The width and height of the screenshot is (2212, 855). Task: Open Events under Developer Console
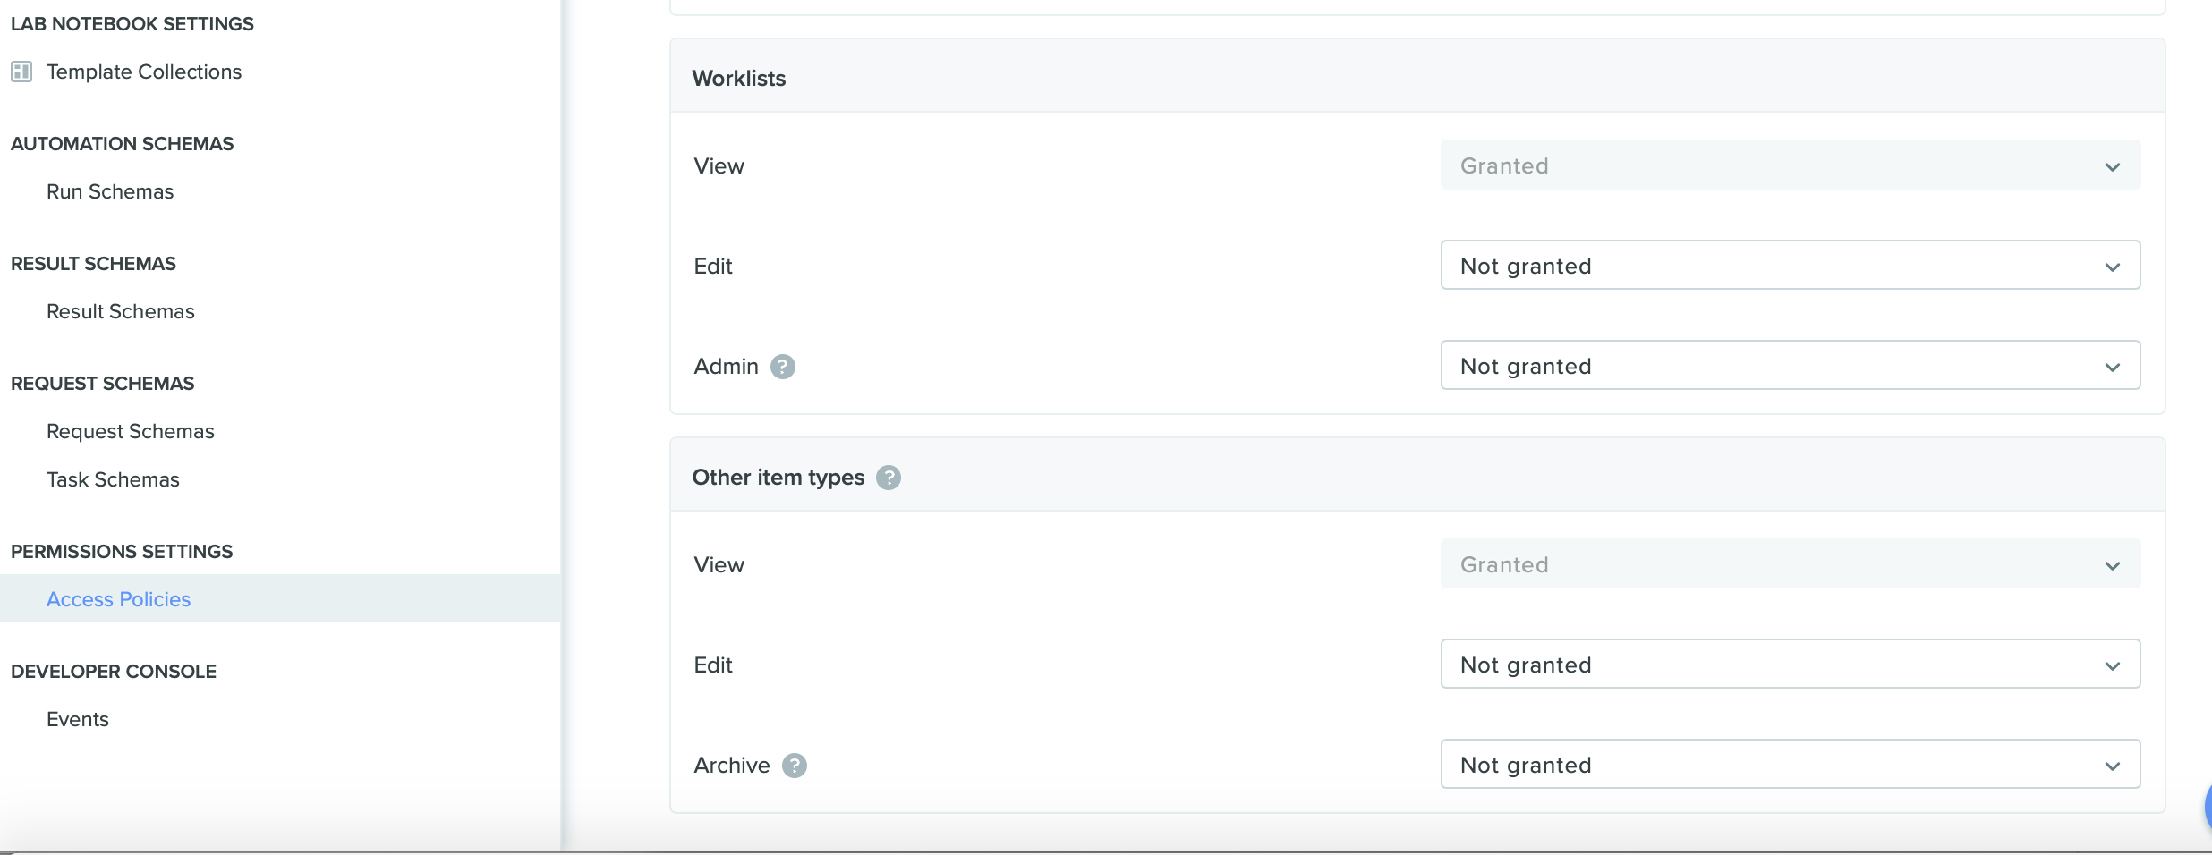(78, 719)
